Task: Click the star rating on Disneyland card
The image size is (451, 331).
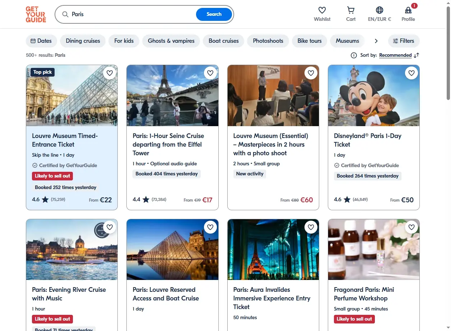Action: coord(347,199)
